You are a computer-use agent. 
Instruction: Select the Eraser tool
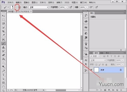tap(3, 55)
